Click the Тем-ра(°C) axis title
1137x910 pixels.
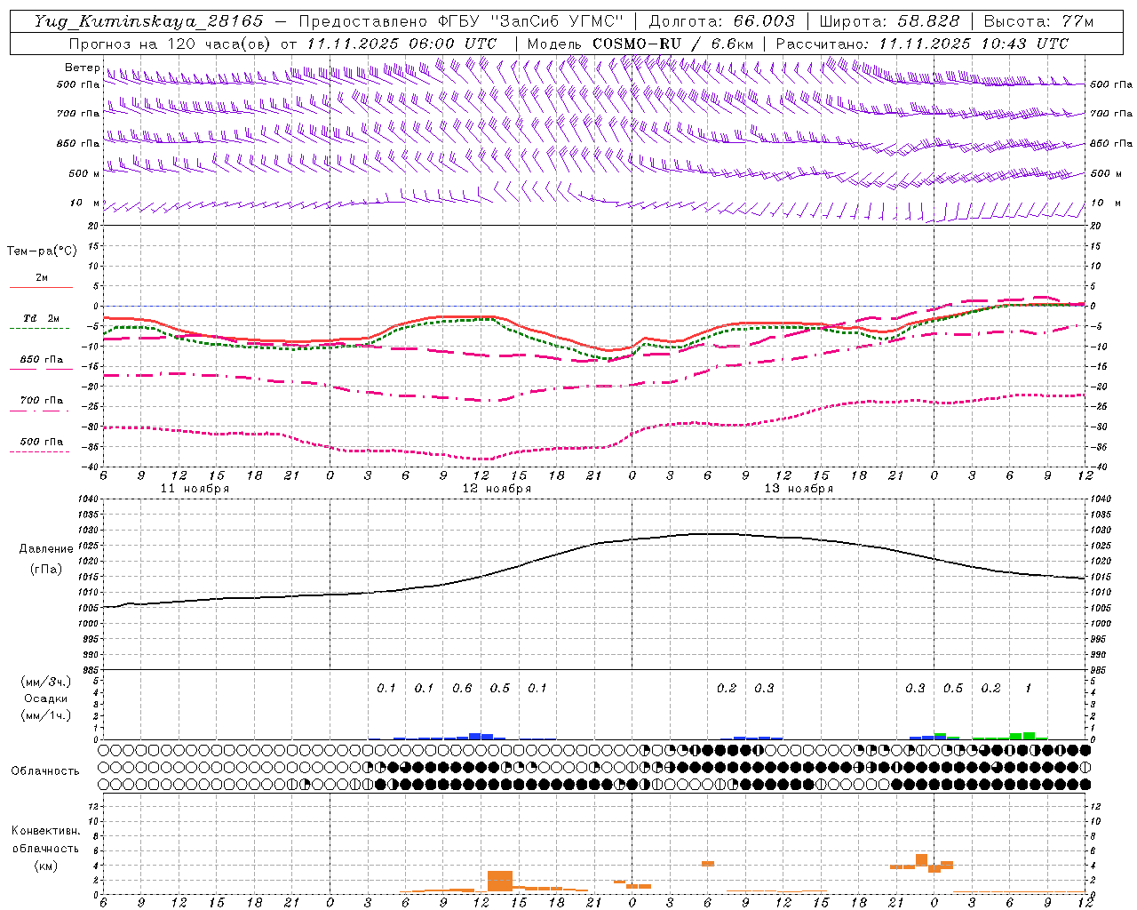point(42,251)
